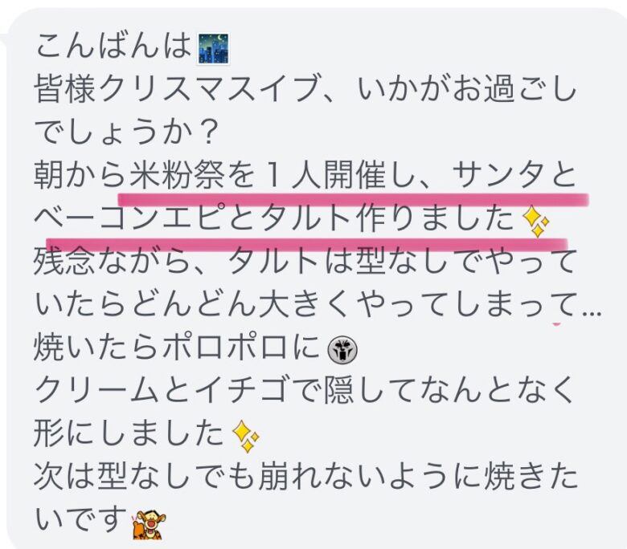Click the sparkles emoji after 作りました
The height and width of the screenshot is (549, 627).
point(536,222)
